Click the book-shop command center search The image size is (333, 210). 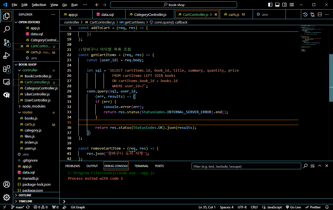point(173,5)
